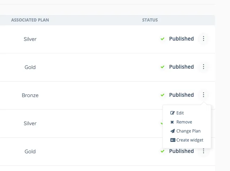230x171 pixels.
Task: Click the green checkmark in the top Silver row
Action: tap(162, 39)
